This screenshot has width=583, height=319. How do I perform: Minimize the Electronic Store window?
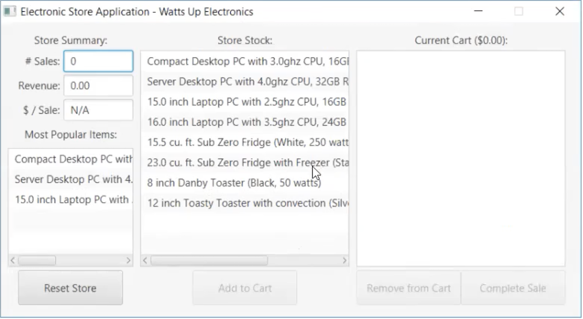click(x=478, y=11)
